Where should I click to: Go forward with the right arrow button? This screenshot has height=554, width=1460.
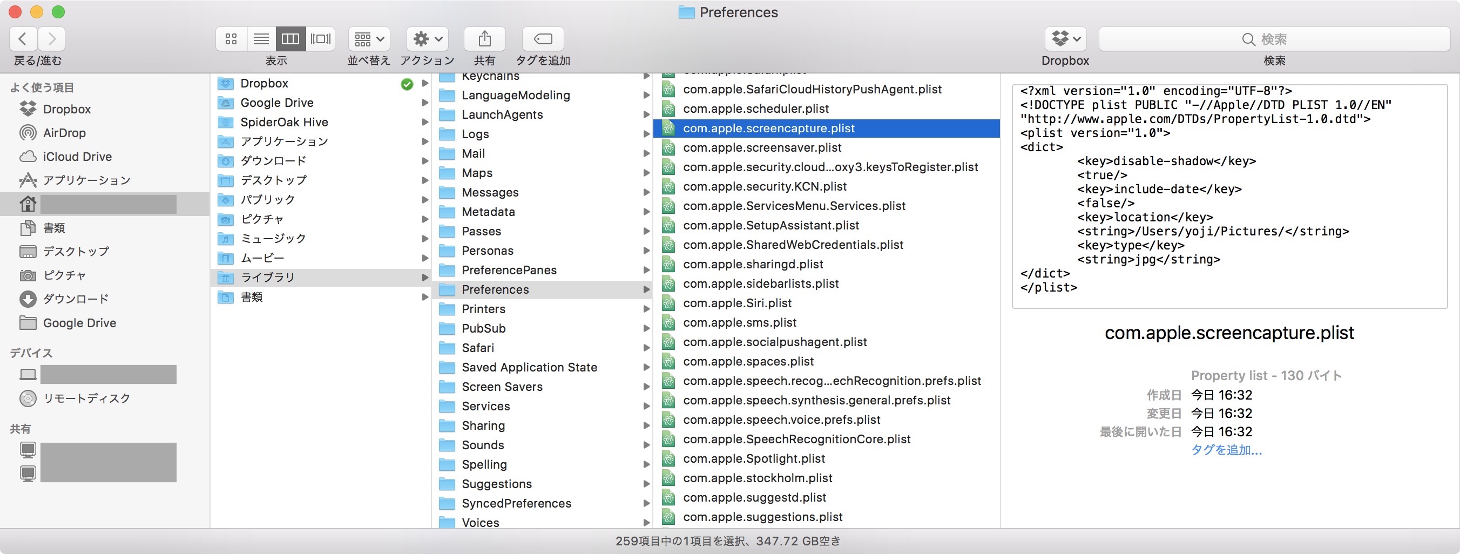[52, 39]
